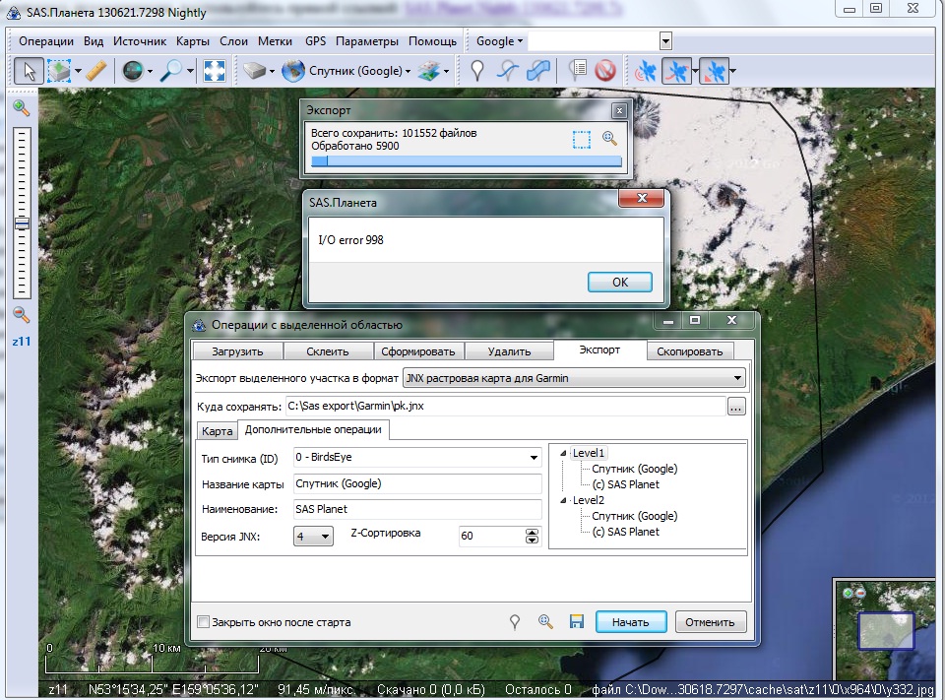Open the Метки menu
This screenshot has width=945, height=700.
tap(276, 41)
